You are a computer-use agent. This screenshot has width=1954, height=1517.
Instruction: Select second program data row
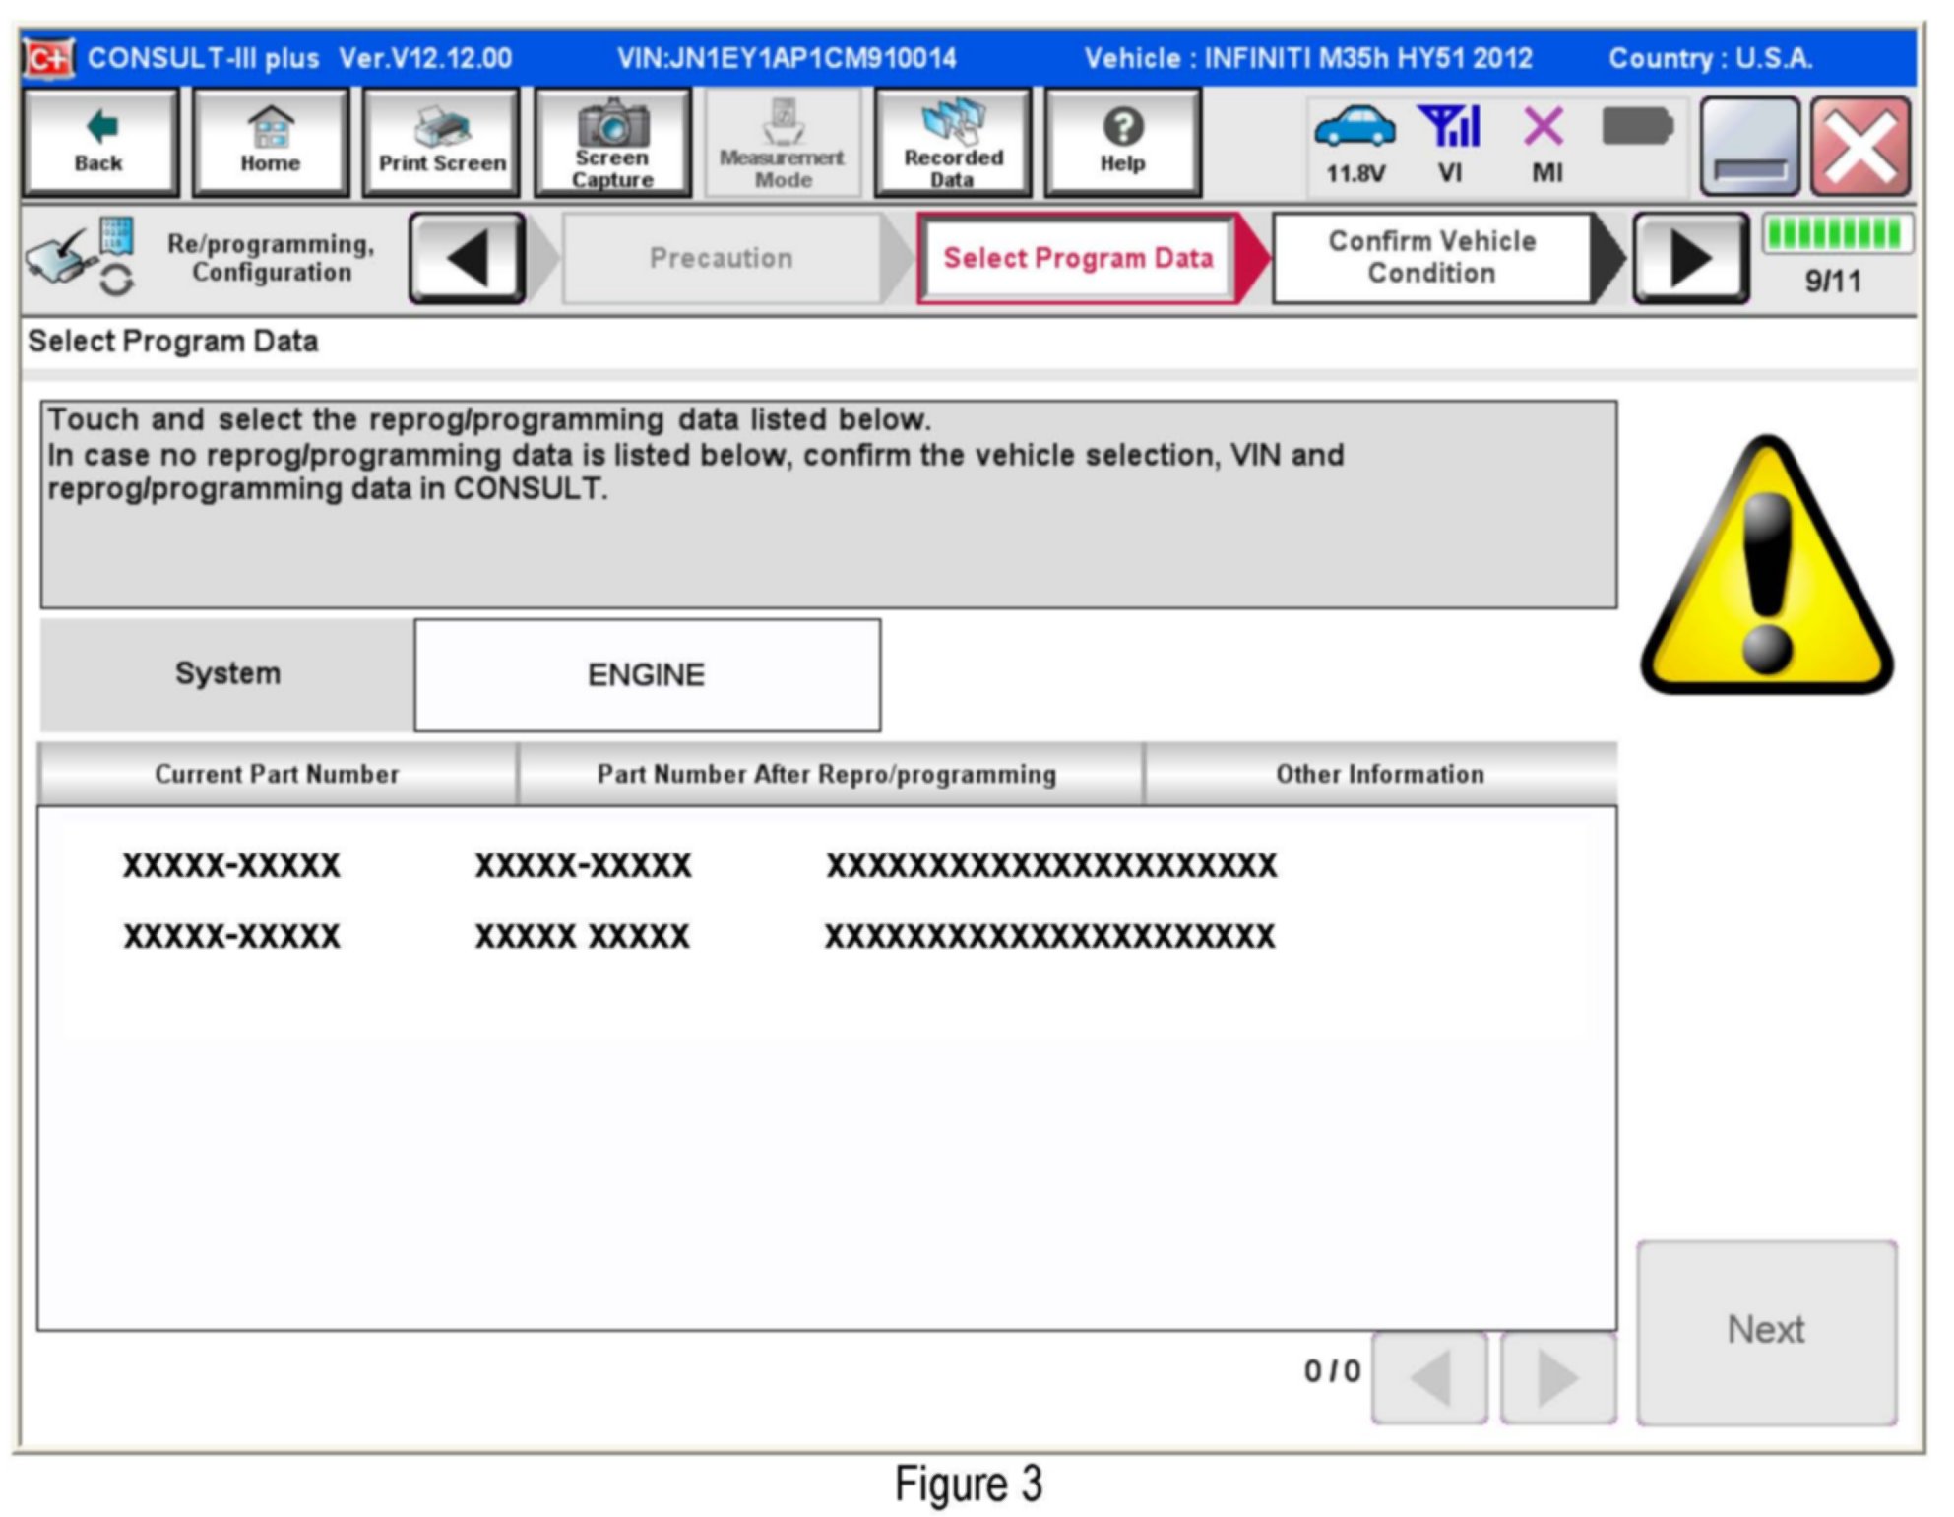(x=699, y=935)
